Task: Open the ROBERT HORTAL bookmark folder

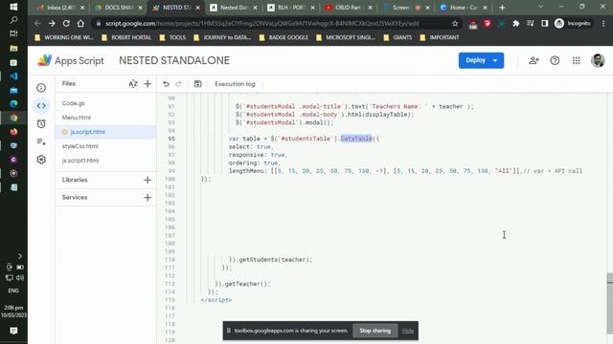Action: point(126,37)
